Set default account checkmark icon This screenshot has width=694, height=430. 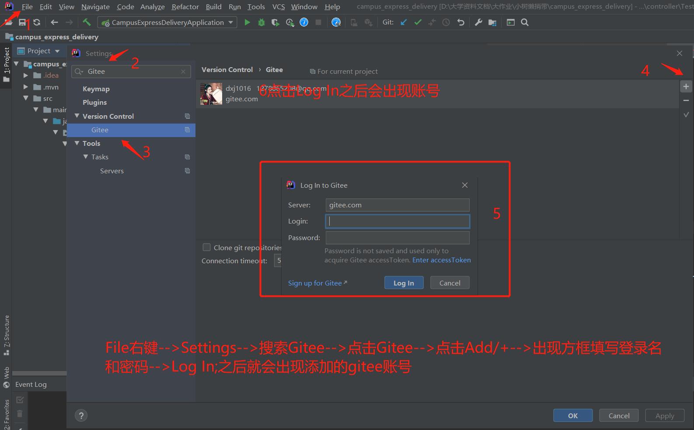pos(686,115)
